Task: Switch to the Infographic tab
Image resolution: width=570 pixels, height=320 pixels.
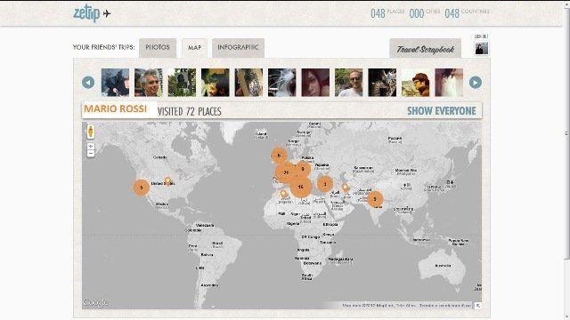Action: (238, 47)
